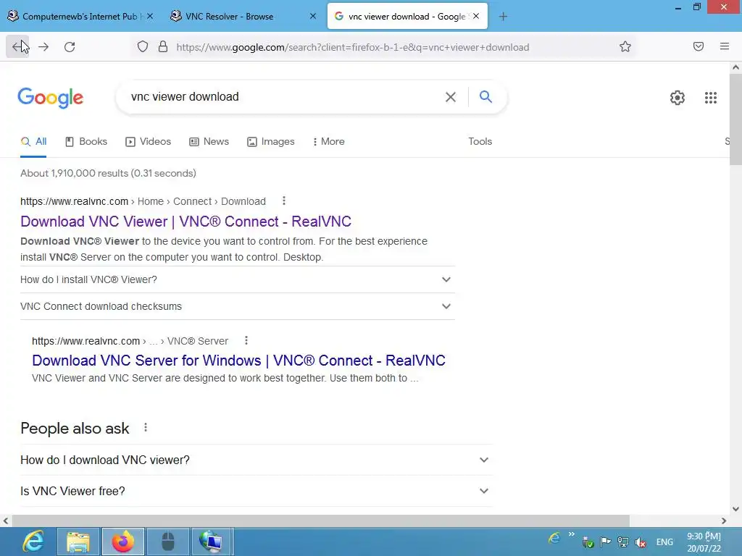Open the tracking protection shield
Viewport: 742px width, 556px height.
(x=143, y=47)
